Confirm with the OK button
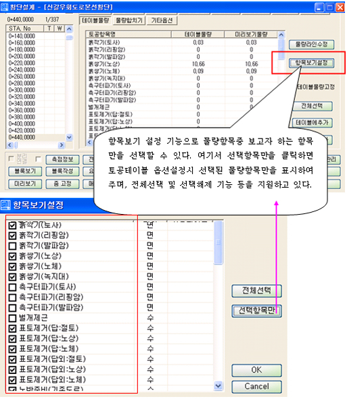This screenshot has height=399, width=347. pyautogui.click(x=256, y=370)
